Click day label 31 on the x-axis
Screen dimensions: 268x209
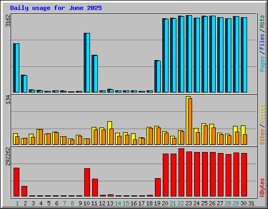point(251,203)
